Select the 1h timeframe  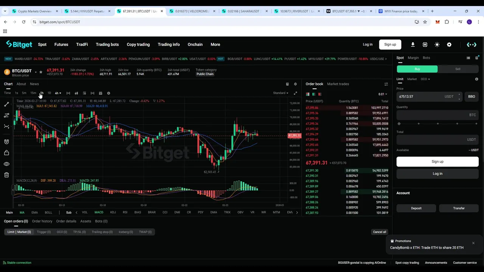click(42, 93)
